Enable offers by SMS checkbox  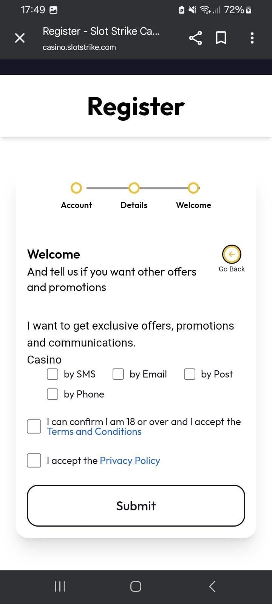(x=53, y=374)
